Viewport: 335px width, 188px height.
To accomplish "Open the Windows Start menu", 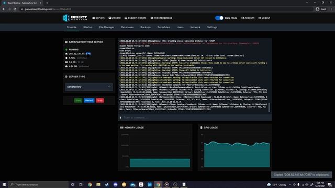I will pyautogui.click(x=4, y=184).
